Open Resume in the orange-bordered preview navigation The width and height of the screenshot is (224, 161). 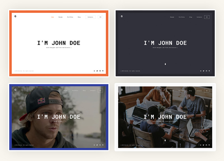60,17
